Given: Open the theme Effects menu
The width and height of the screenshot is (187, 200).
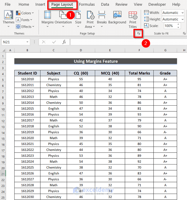Looking at the screenshot, I should coord(25,27).
